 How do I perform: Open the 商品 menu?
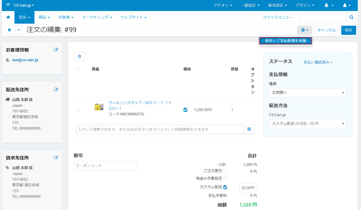pos(44,17)
